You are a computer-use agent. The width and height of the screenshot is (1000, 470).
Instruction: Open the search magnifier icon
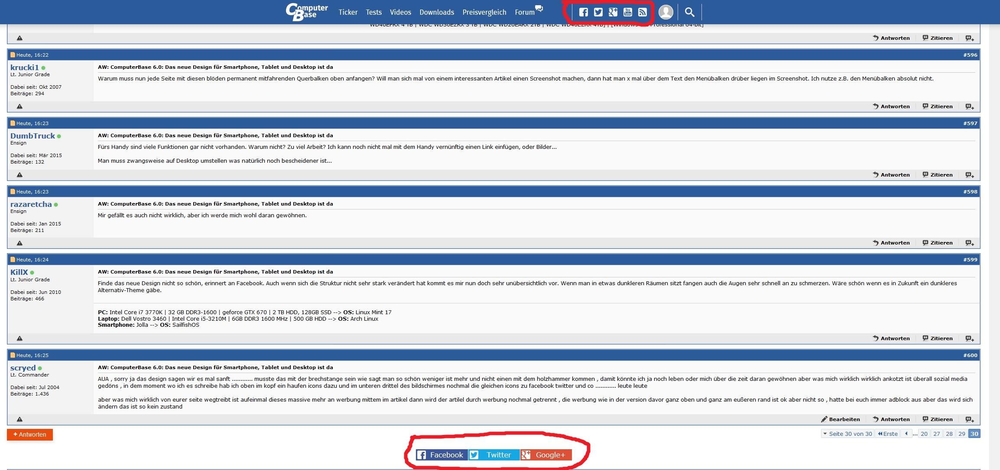pyautogui.click(x=689, y=12)
